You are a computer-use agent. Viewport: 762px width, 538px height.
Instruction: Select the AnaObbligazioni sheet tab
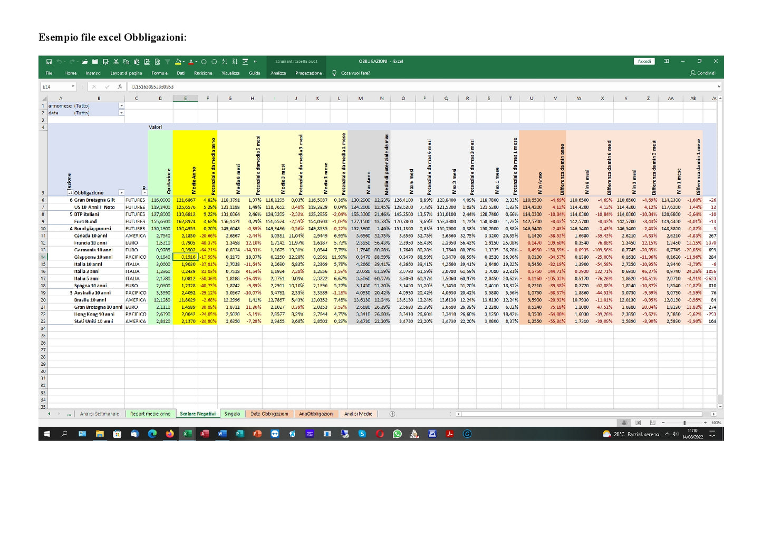click(316, 414)
